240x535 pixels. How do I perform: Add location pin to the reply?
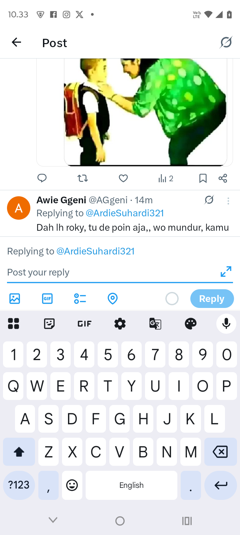click(113, 298)
